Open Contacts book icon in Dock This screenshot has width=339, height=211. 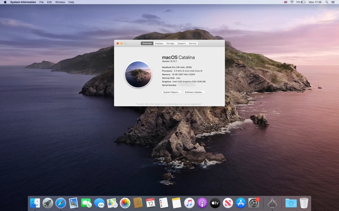(x=138, y=203)
